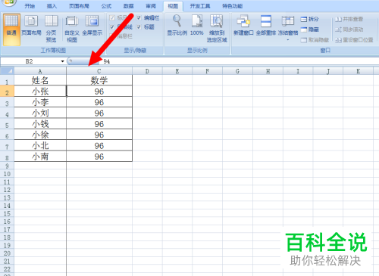The image size is (379, 276).
Task: Select row 2 header
Action: pos(7,91)
